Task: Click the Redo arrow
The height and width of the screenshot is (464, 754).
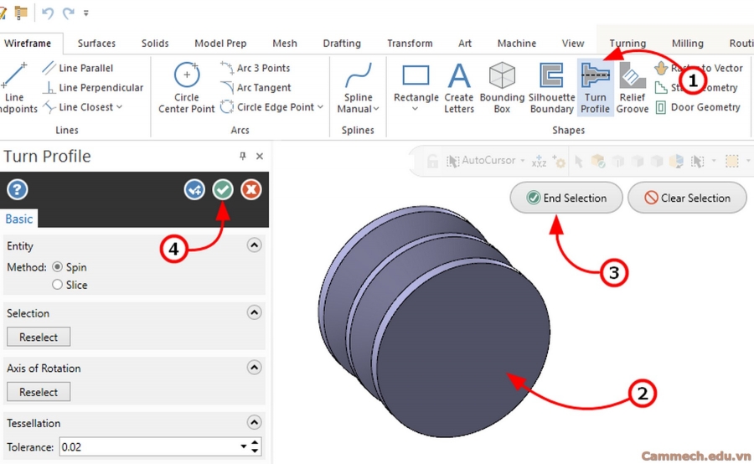Action: 69,13
